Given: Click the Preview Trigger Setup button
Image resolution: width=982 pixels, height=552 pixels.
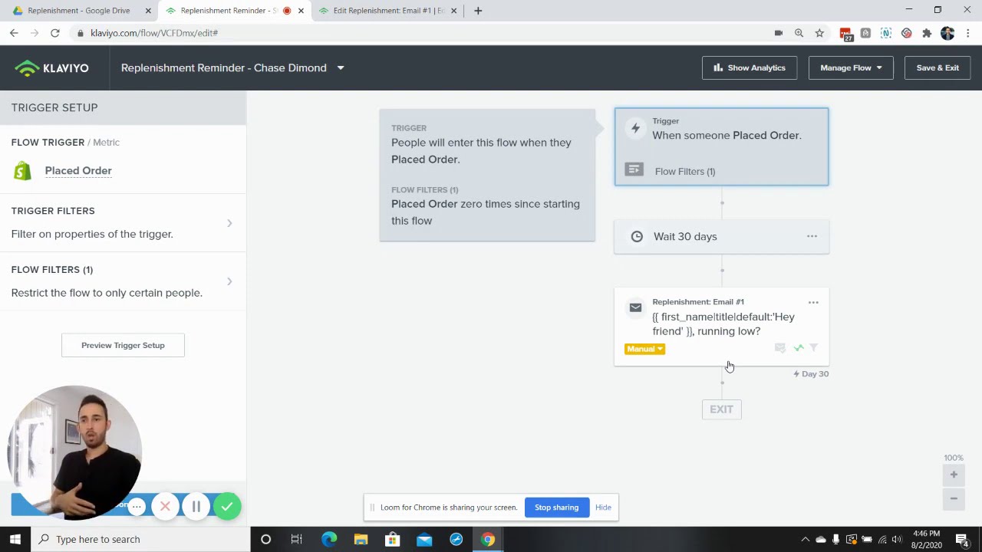Looking at the screenshot, I should [x=123, y=345].
